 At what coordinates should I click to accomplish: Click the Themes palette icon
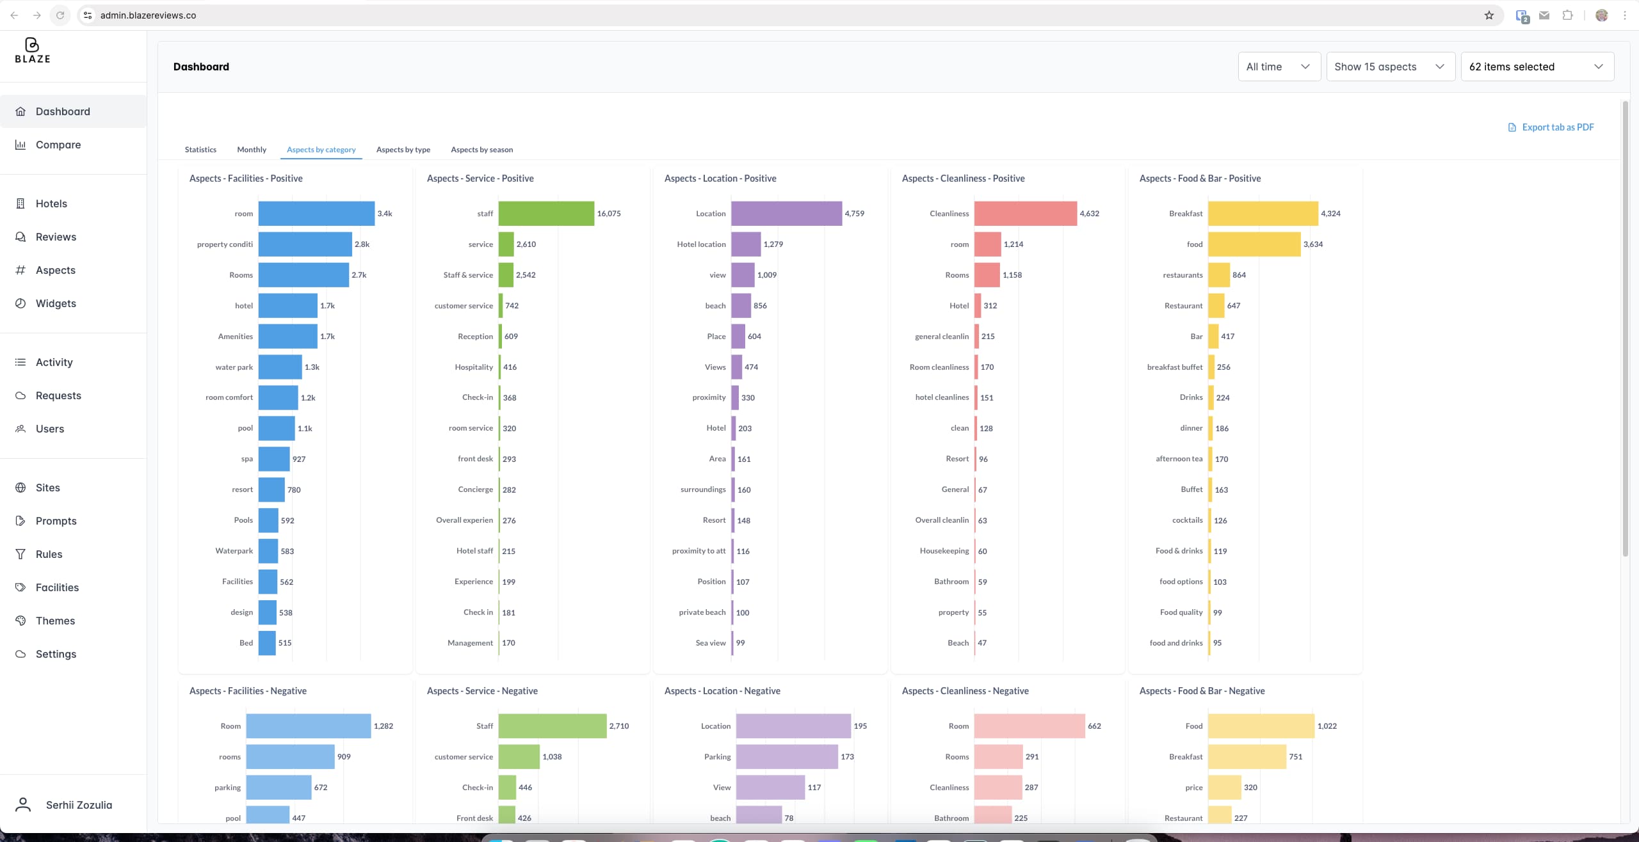[x=20, y=621]
